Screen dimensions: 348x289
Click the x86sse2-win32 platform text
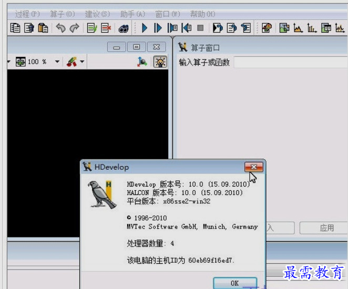[187, 201]
